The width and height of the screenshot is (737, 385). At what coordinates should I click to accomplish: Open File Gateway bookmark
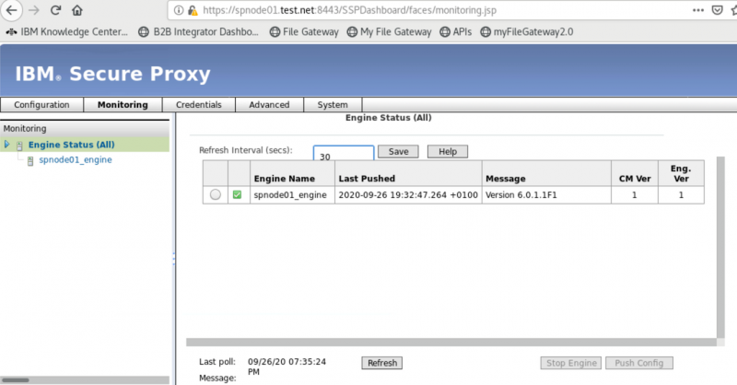point(304,32)
